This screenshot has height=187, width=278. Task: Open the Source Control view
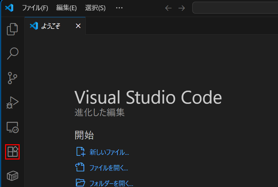coord(13,78)
